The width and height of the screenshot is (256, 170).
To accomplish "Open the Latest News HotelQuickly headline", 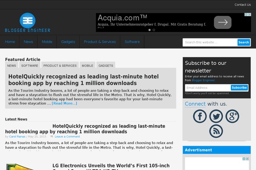I will click(x=85, y=129).
